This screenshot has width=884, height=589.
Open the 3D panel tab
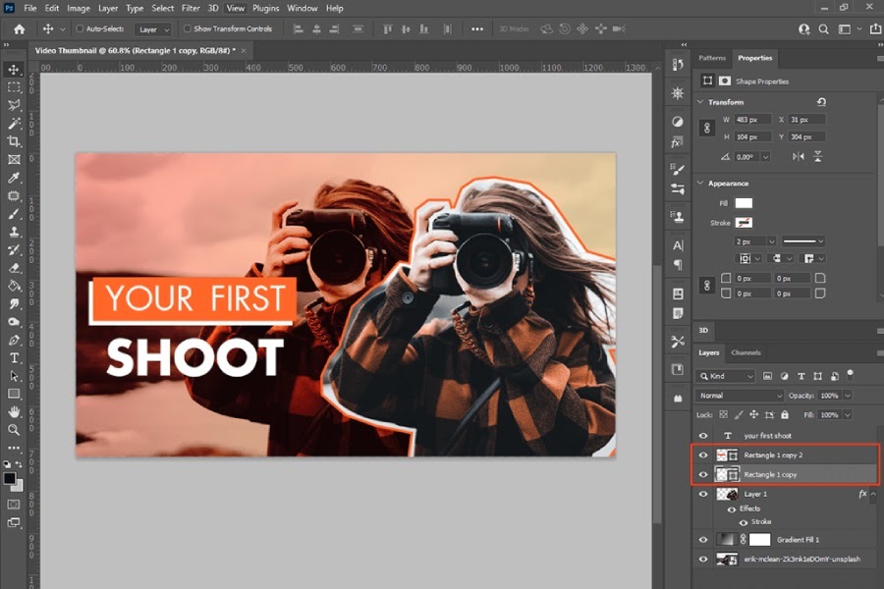click(703, 330)
